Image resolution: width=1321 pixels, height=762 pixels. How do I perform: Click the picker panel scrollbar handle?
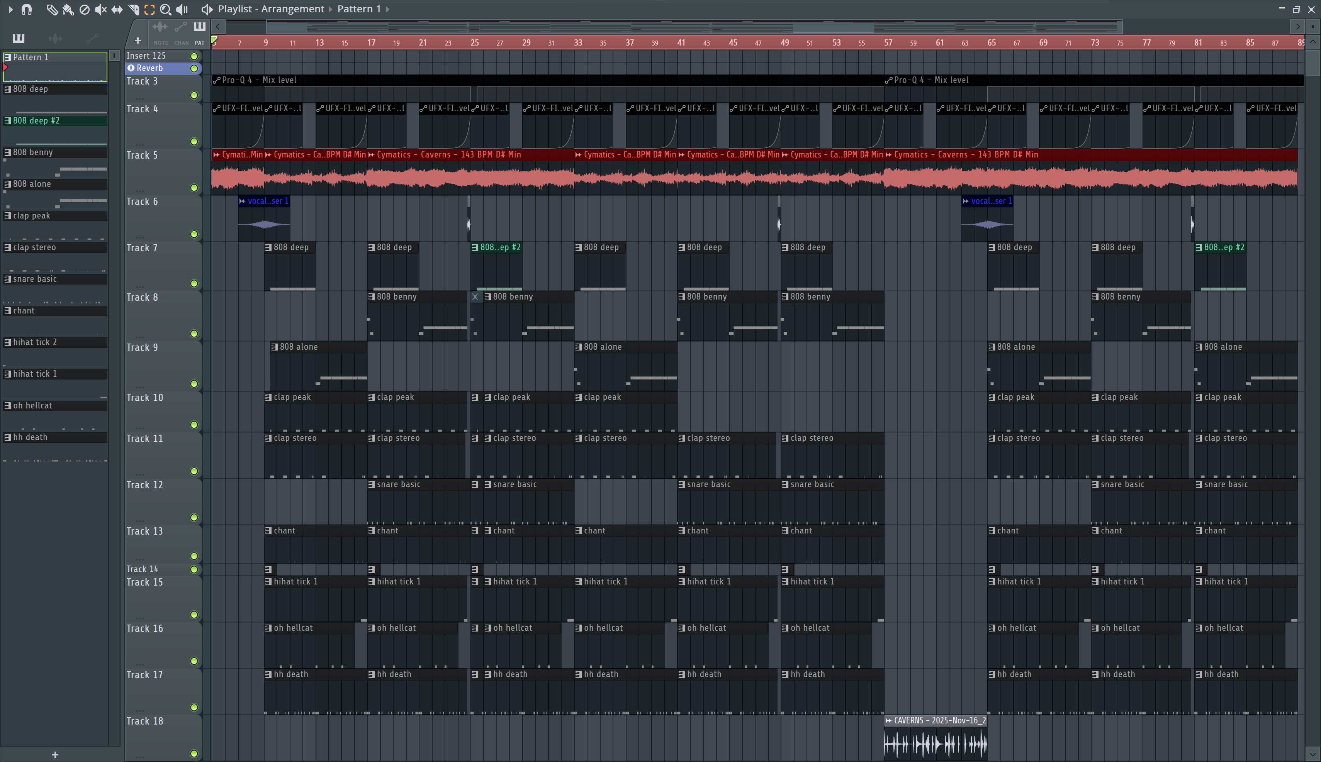pyautogui.click(x=114, y=56)
